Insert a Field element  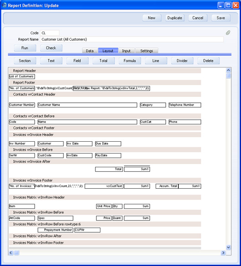pyautogui.click(x=77, y=61)
